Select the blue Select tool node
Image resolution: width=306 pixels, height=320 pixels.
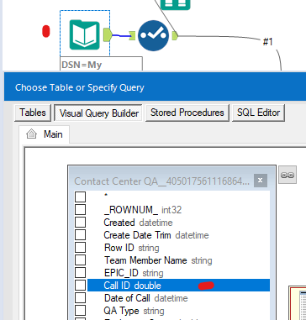coord(153,35)
